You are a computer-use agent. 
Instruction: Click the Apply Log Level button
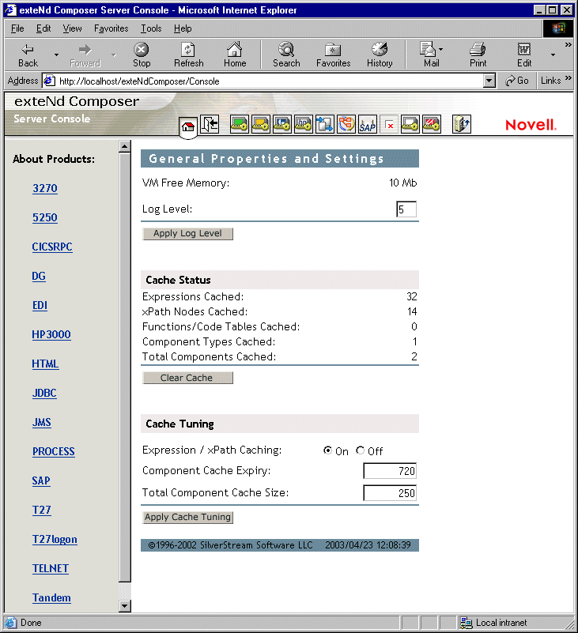coord(188,234)
